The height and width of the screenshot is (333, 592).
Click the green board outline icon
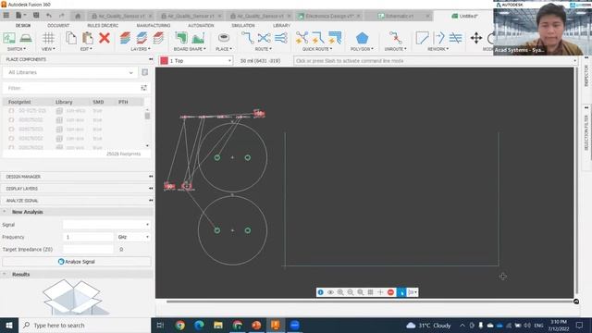pos(181,38)
